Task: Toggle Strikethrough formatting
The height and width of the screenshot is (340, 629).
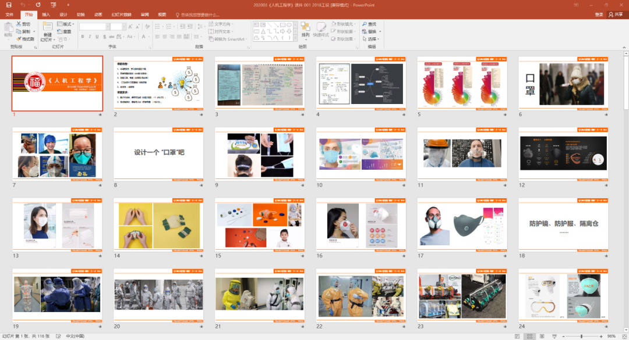Action: click(111, 37)
